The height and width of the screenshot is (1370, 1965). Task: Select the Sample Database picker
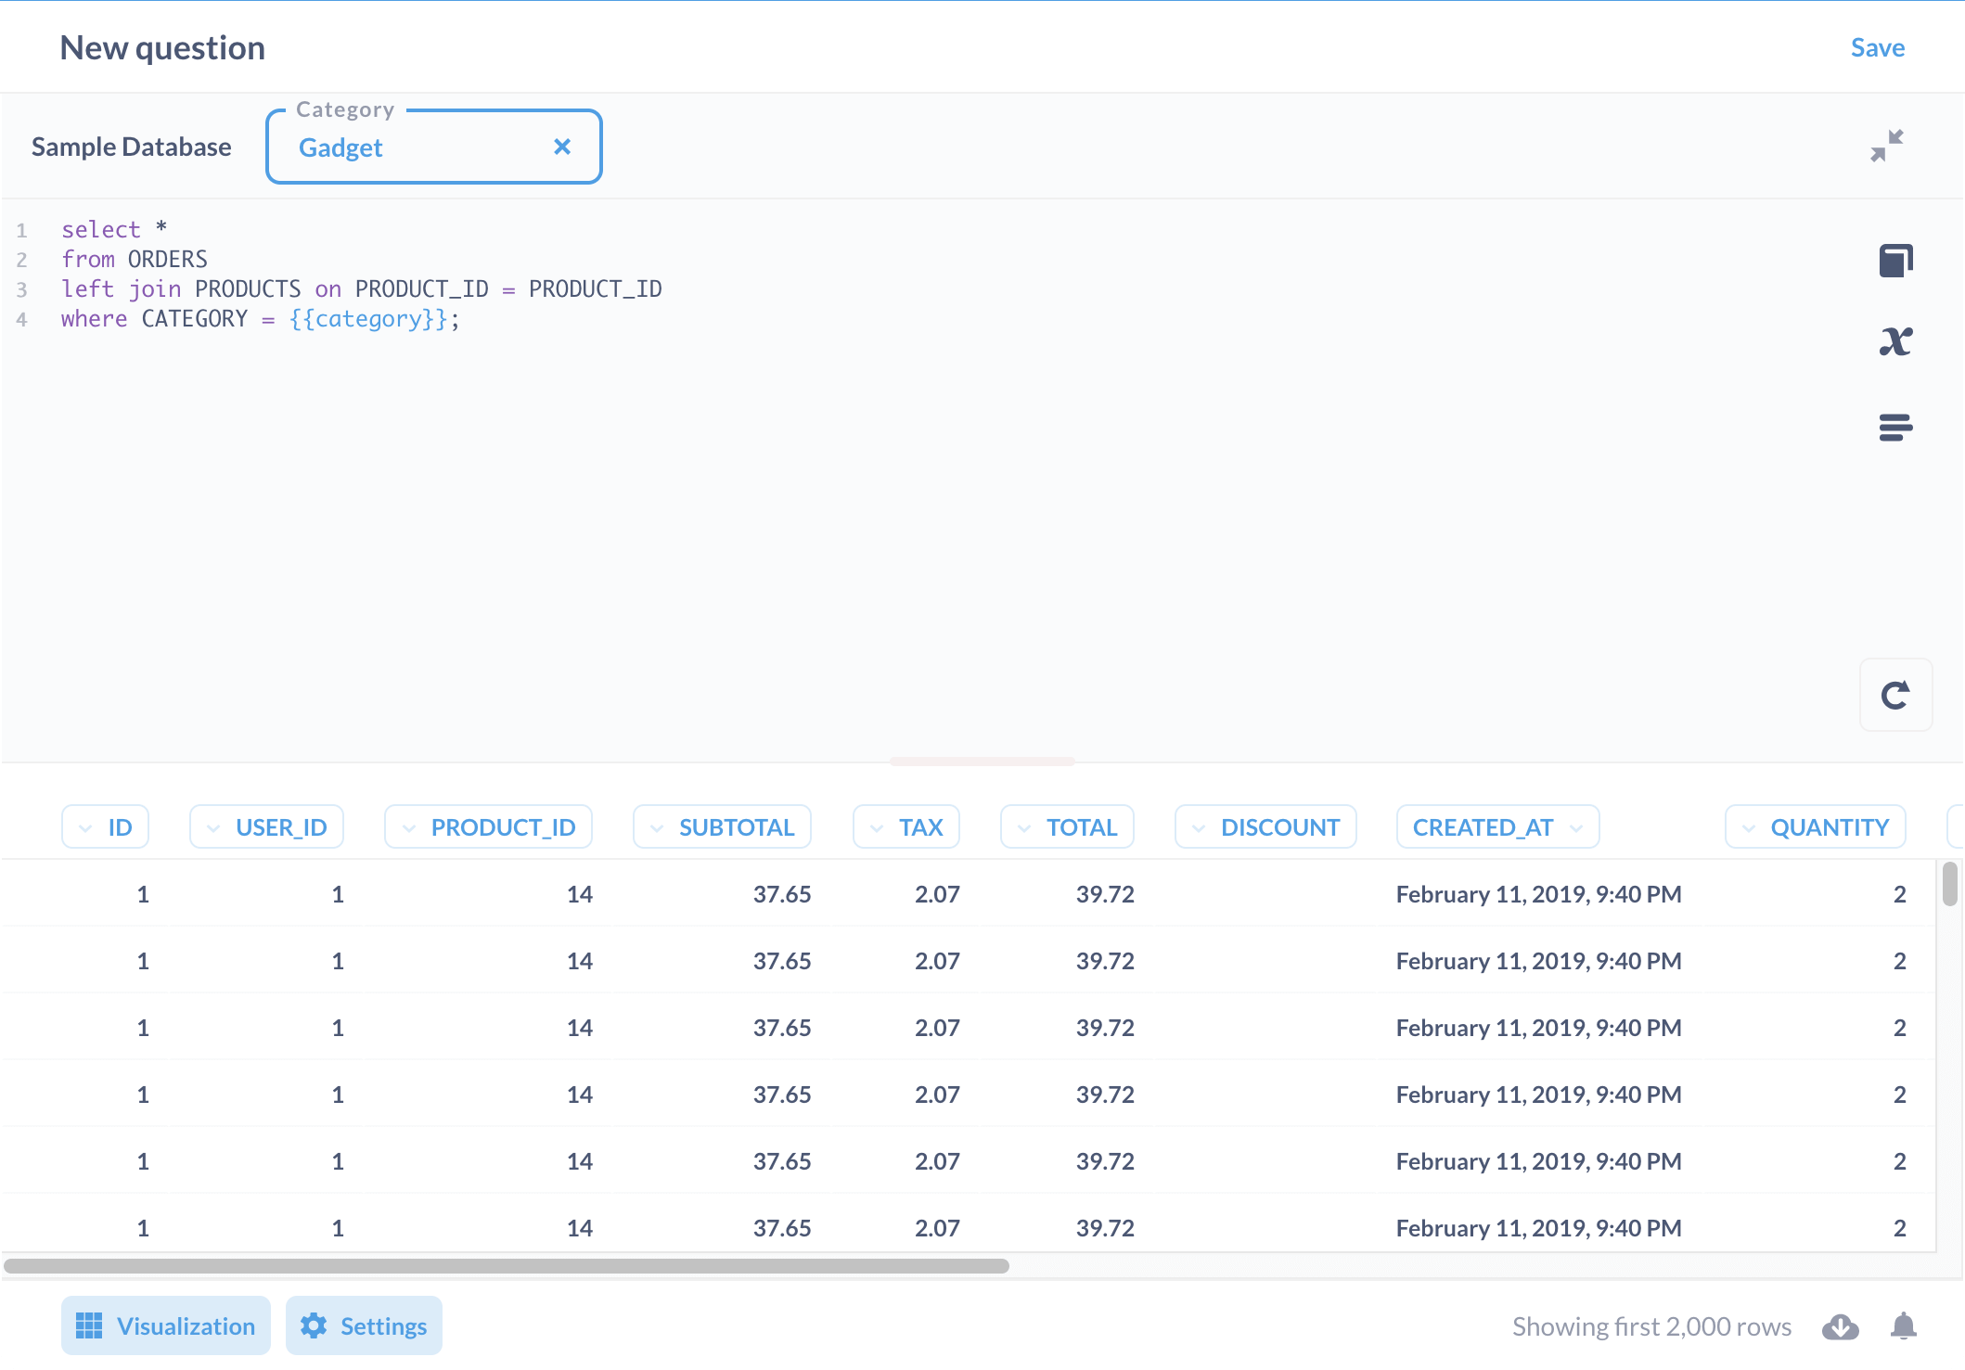click(131, 147)
